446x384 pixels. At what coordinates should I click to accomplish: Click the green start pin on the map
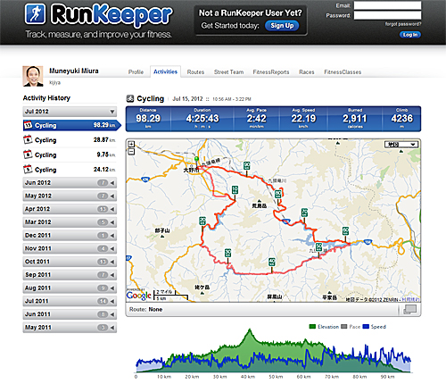pos(196,159)
